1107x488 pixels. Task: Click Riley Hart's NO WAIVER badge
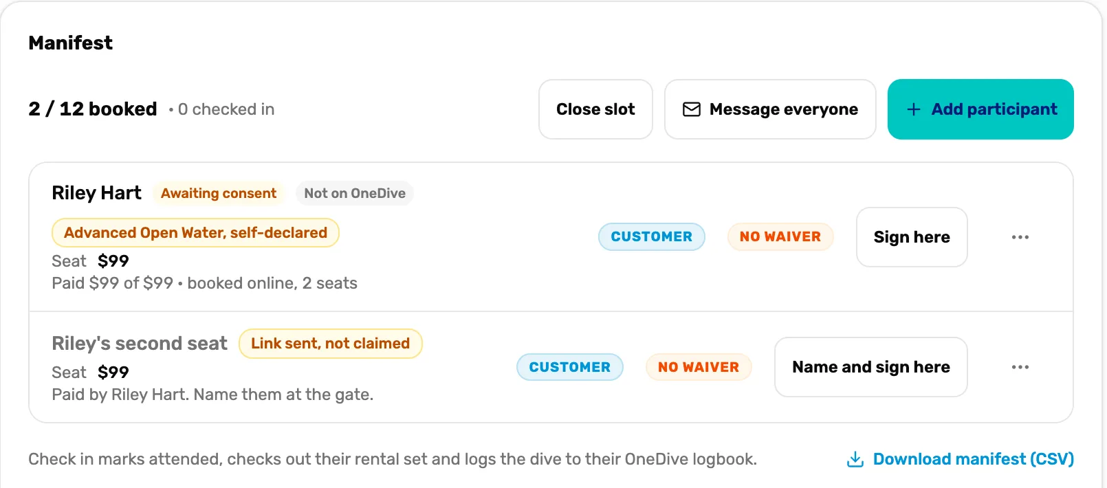pyautogui.click(x=780, y=236)
